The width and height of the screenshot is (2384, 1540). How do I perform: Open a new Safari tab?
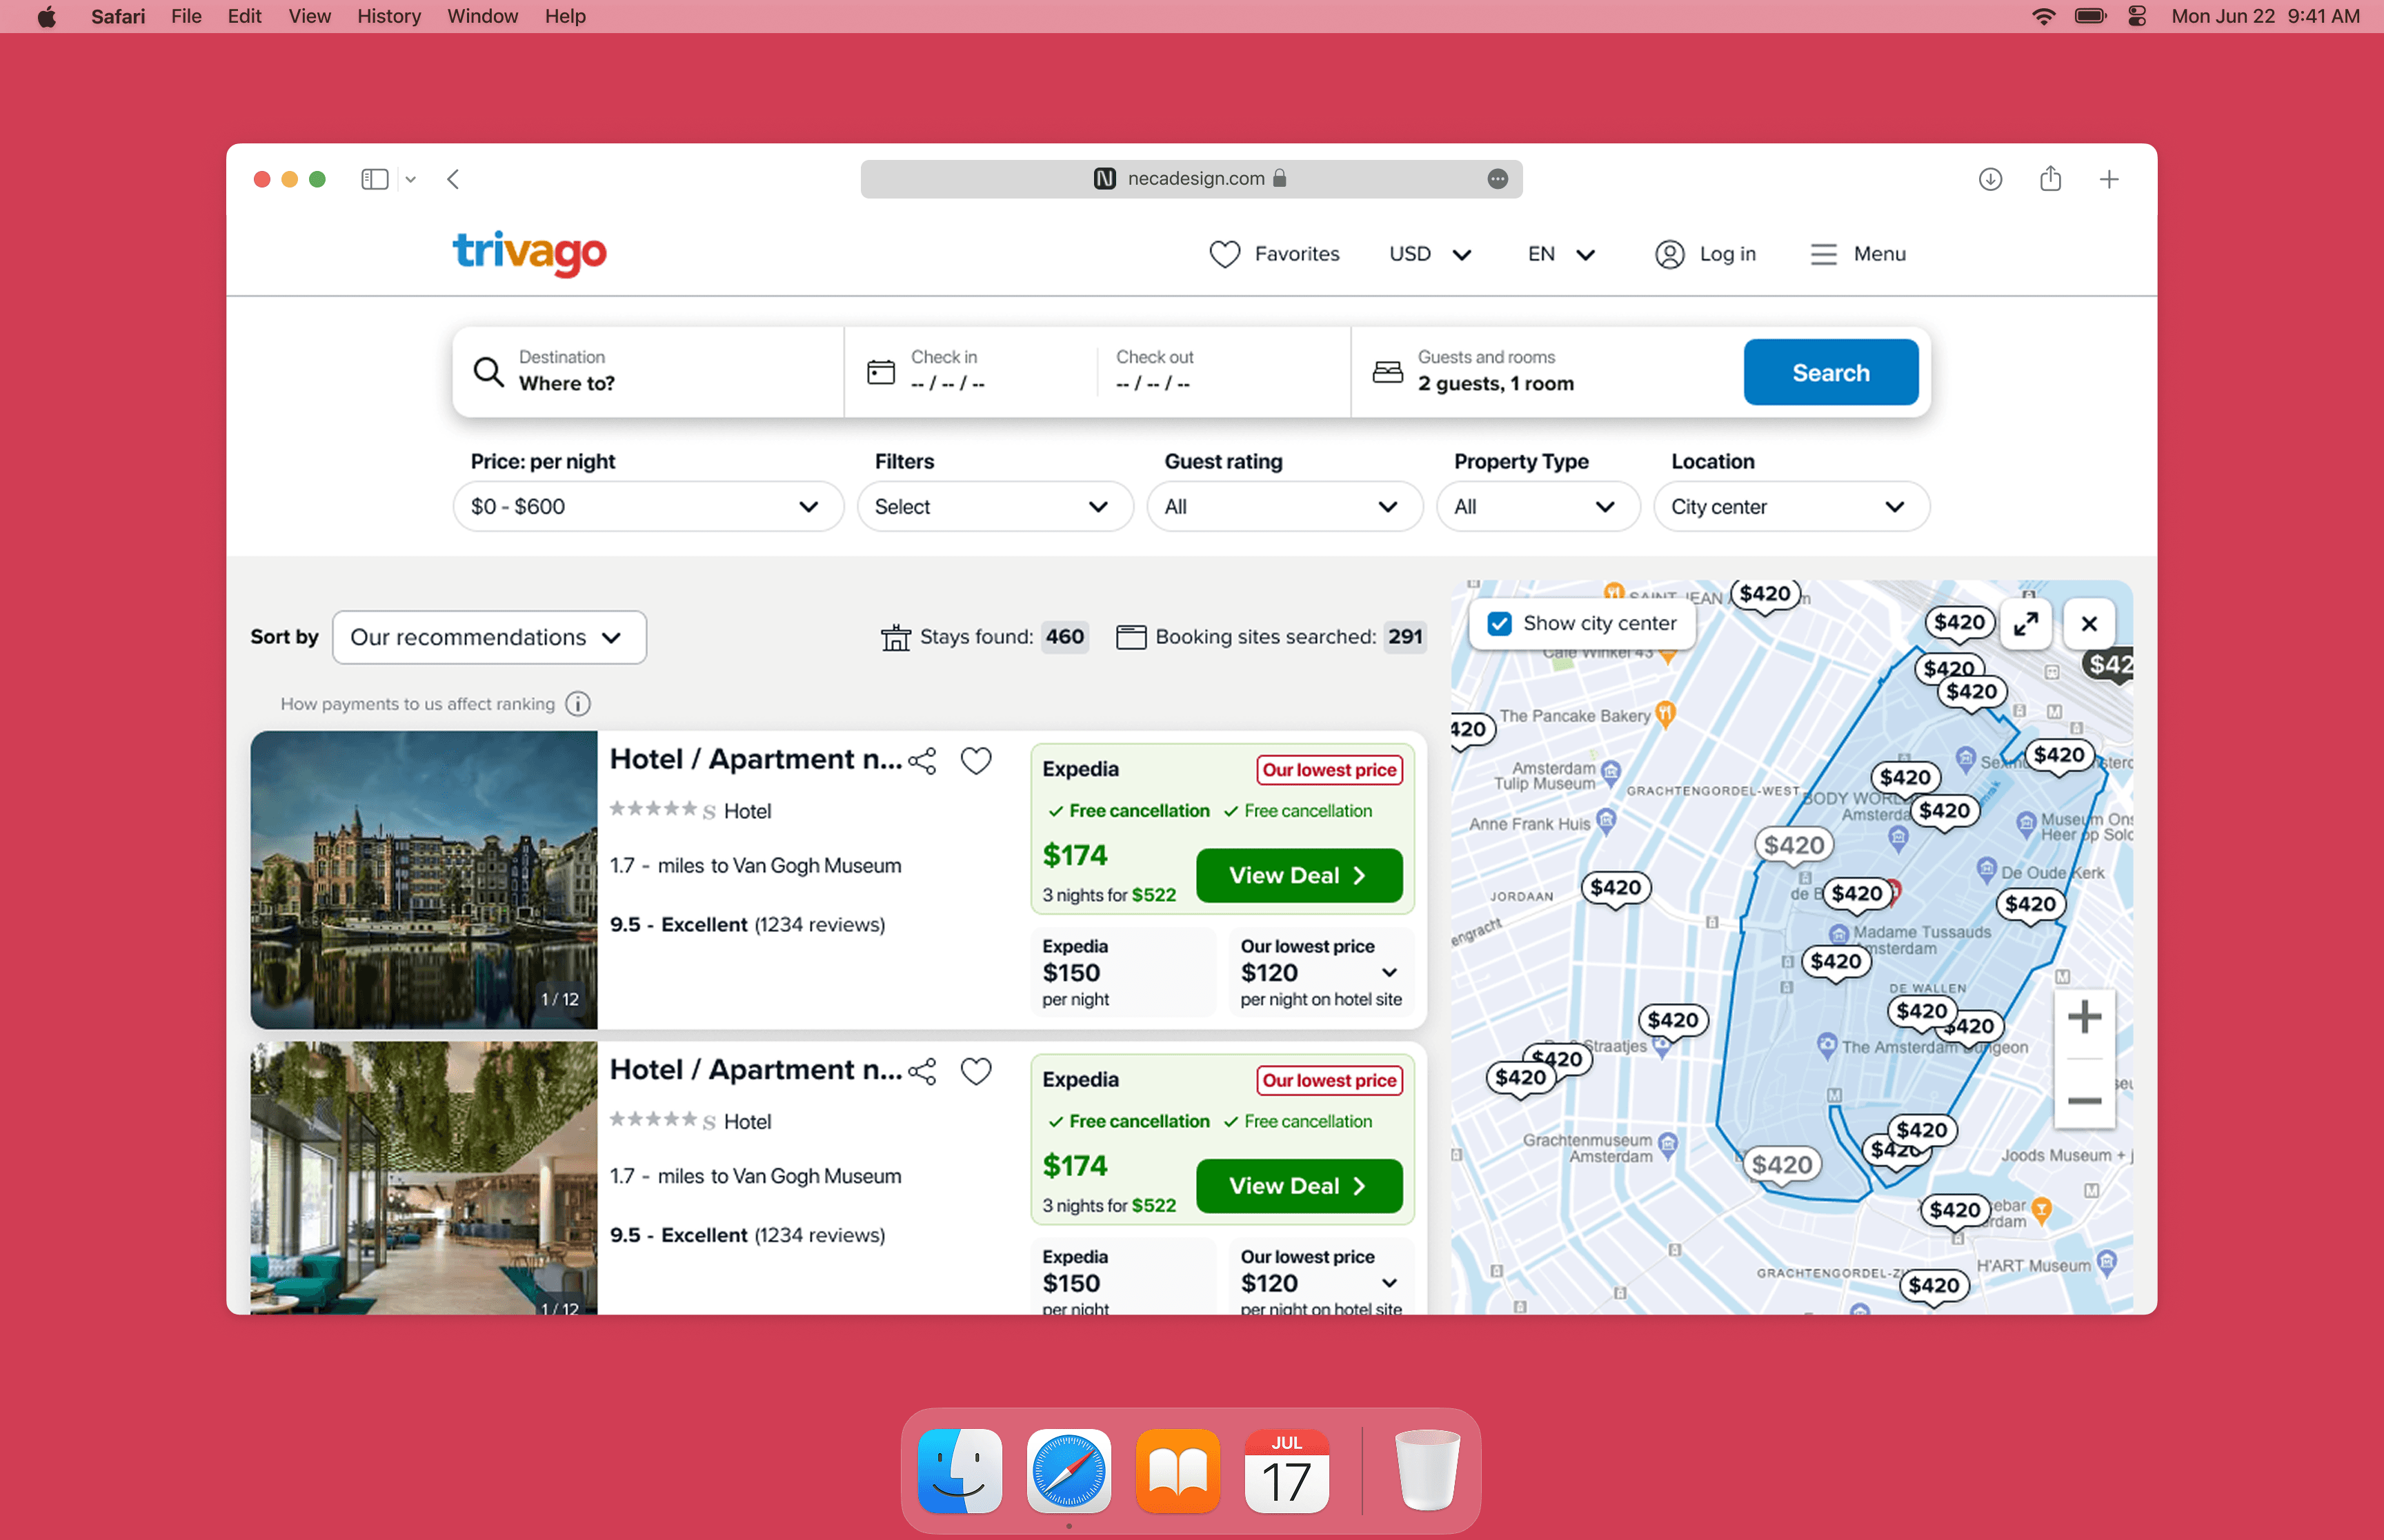coord(2109,179)
